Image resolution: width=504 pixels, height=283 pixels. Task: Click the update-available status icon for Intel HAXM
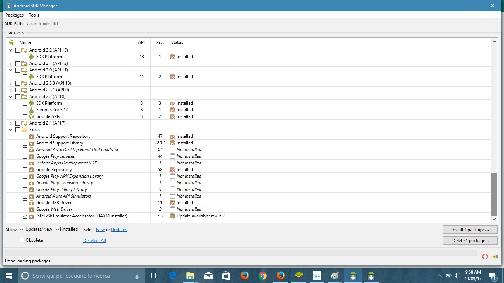(x=172, y=216)
